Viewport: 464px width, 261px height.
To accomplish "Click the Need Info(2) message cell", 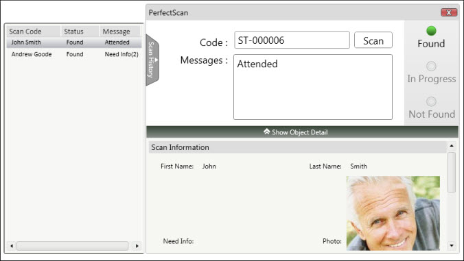I will click(121, 54).
